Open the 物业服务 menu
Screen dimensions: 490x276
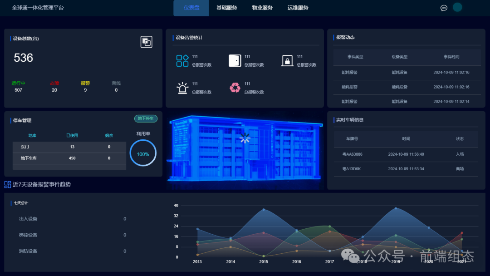(262, 8)
